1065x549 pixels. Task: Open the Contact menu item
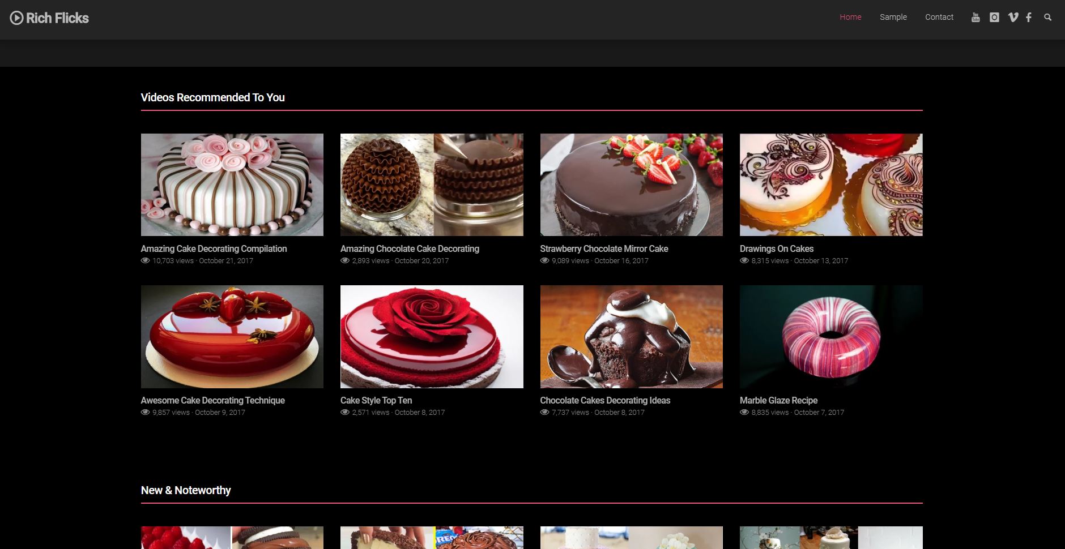click(x=939, y=18)
